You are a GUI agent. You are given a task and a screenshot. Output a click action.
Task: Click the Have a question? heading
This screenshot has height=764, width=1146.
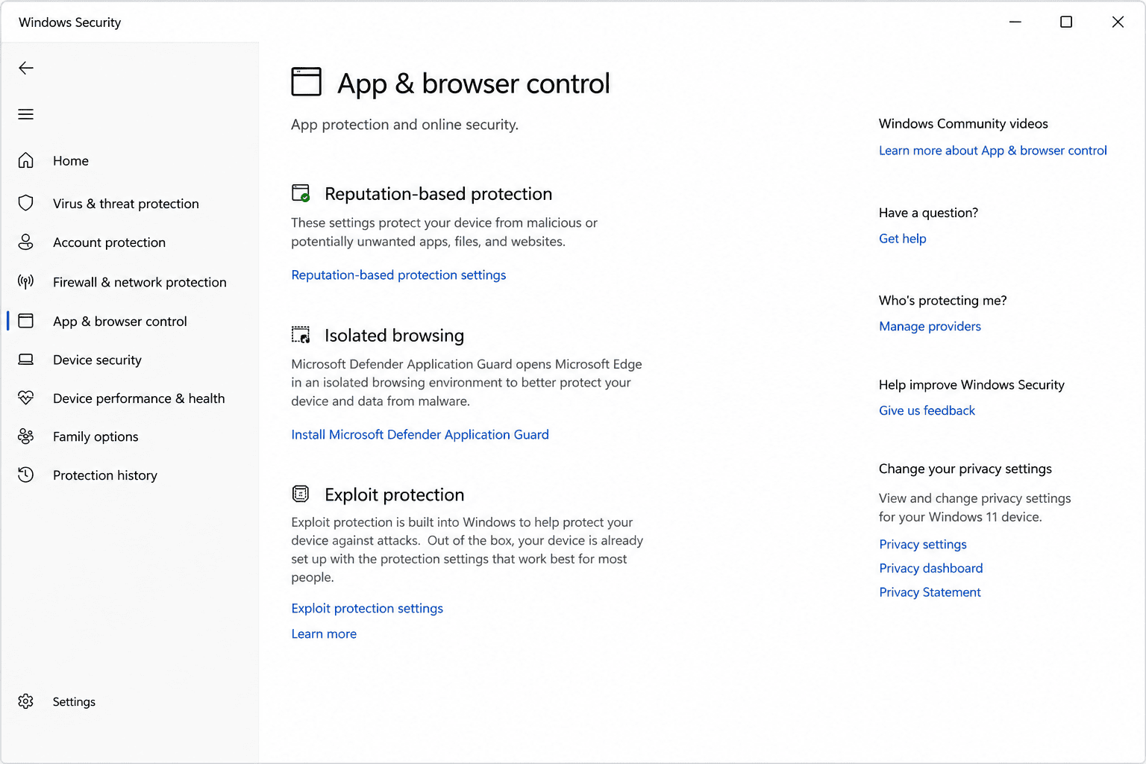(928, 213)
